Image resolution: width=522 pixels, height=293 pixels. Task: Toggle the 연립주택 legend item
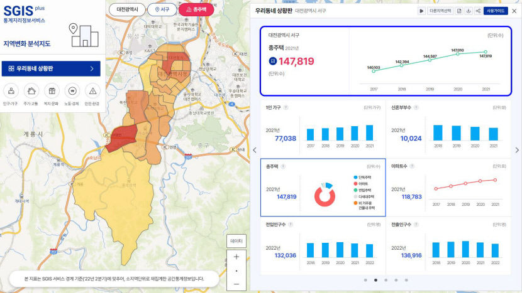point(362,190)
